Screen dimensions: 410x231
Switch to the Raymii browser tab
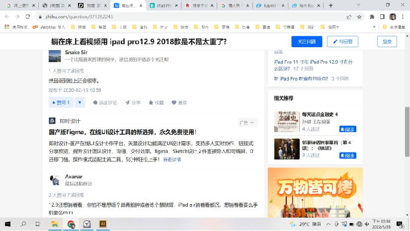[268, 5]
